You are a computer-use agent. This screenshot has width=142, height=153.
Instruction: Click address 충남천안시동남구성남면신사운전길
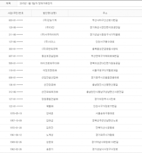pos(105,92)
